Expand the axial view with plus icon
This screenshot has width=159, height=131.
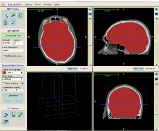click(90, 9)
